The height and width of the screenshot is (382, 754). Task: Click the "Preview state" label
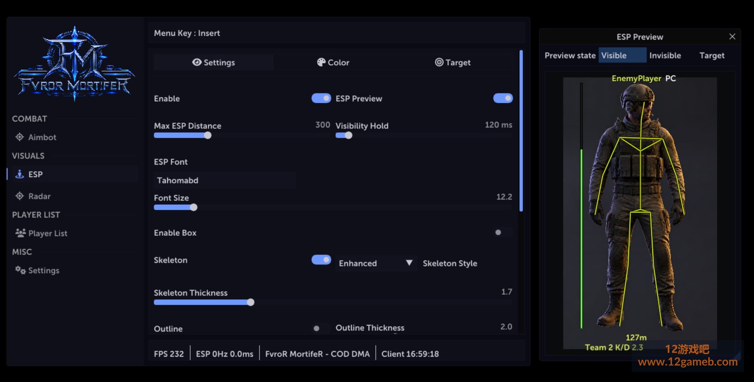tap(570, 55)
